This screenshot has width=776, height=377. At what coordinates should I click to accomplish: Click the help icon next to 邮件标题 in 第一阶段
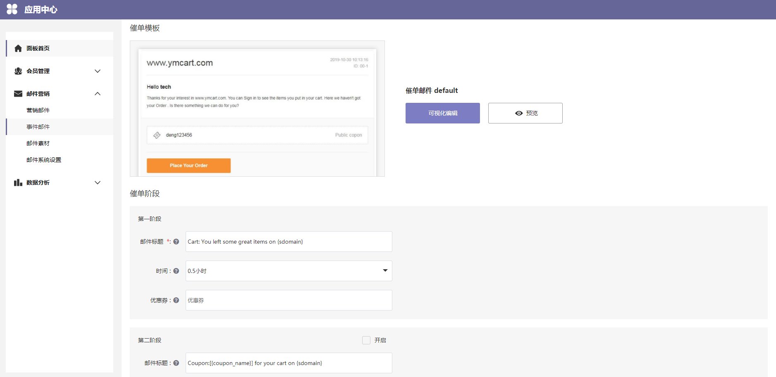pos(176,242)
